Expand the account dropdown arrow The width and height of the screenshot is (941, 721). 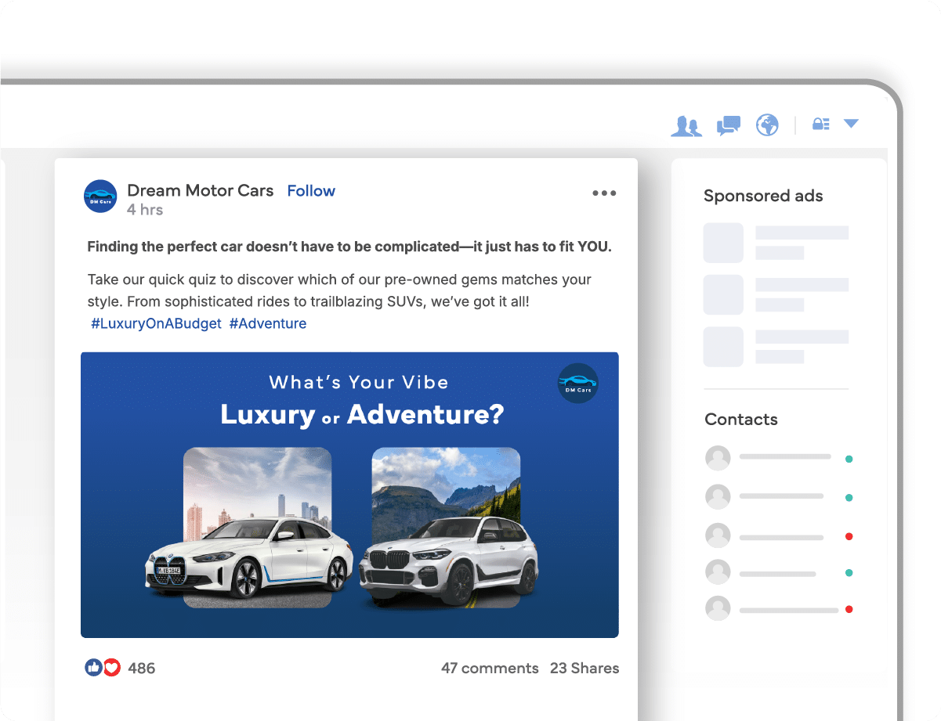851,124
